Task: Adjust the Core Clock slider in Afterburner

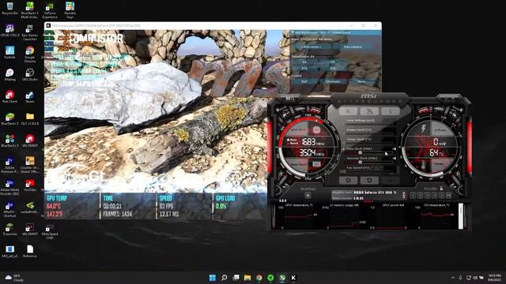Action: [x=370, y=152]
